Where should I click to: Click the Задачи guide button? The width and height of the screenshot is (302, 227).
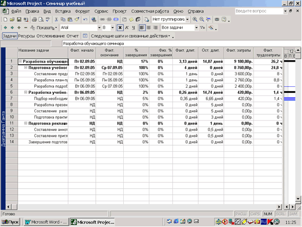tap(10, 36)
